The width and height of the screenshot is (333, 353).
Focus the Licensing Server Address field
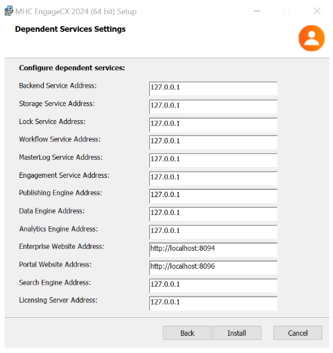(x=213, y=303)
